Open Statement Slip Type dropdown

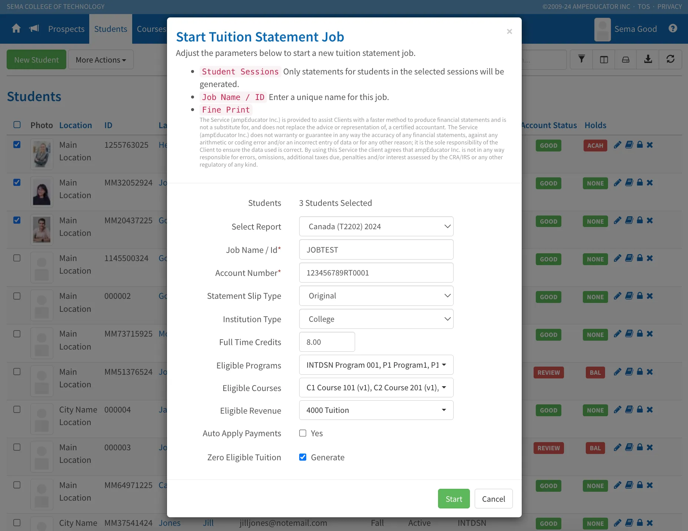[x=376, y=296]
